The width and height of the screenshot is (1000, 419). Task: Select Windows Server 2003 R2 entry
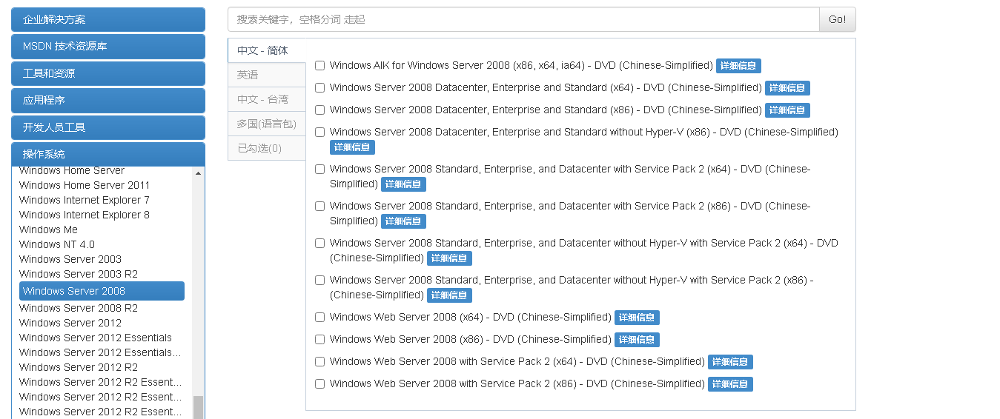pyautogui.click(x=79, y=274)
